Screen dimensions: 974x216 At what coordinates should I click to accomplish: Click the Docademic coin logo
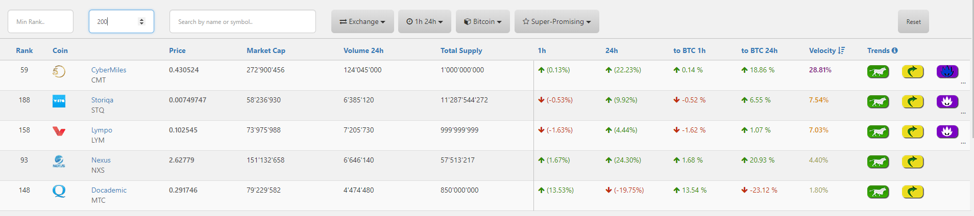[59, 192]
